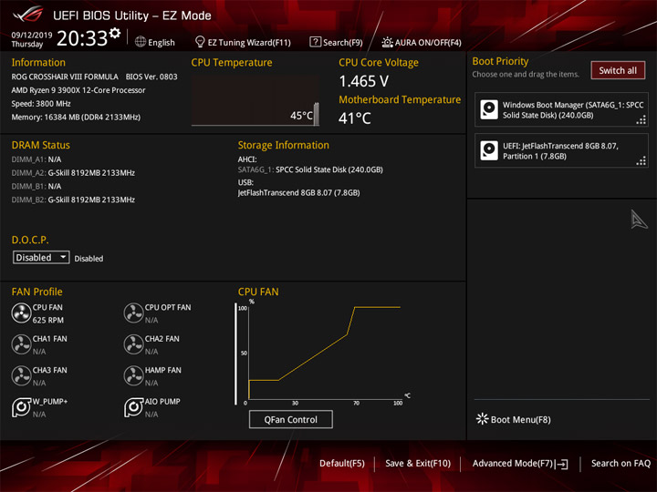Click DIMM_A1 N/A entry
Screen dimensions: 657x492
tap(36, 159)
